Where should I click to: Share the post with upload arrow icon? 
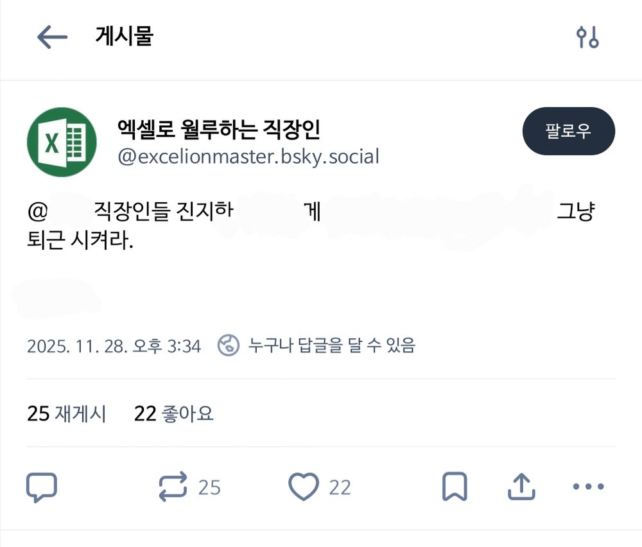click(521, 487)
